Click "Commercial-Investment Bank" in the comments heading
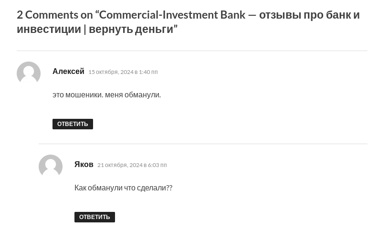378x241 pixels. (x=172, y=14)
